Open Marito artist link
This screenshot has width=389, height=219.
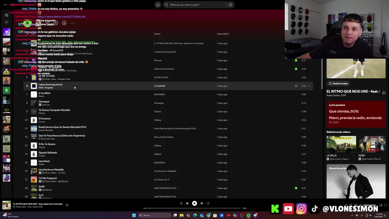42,113
